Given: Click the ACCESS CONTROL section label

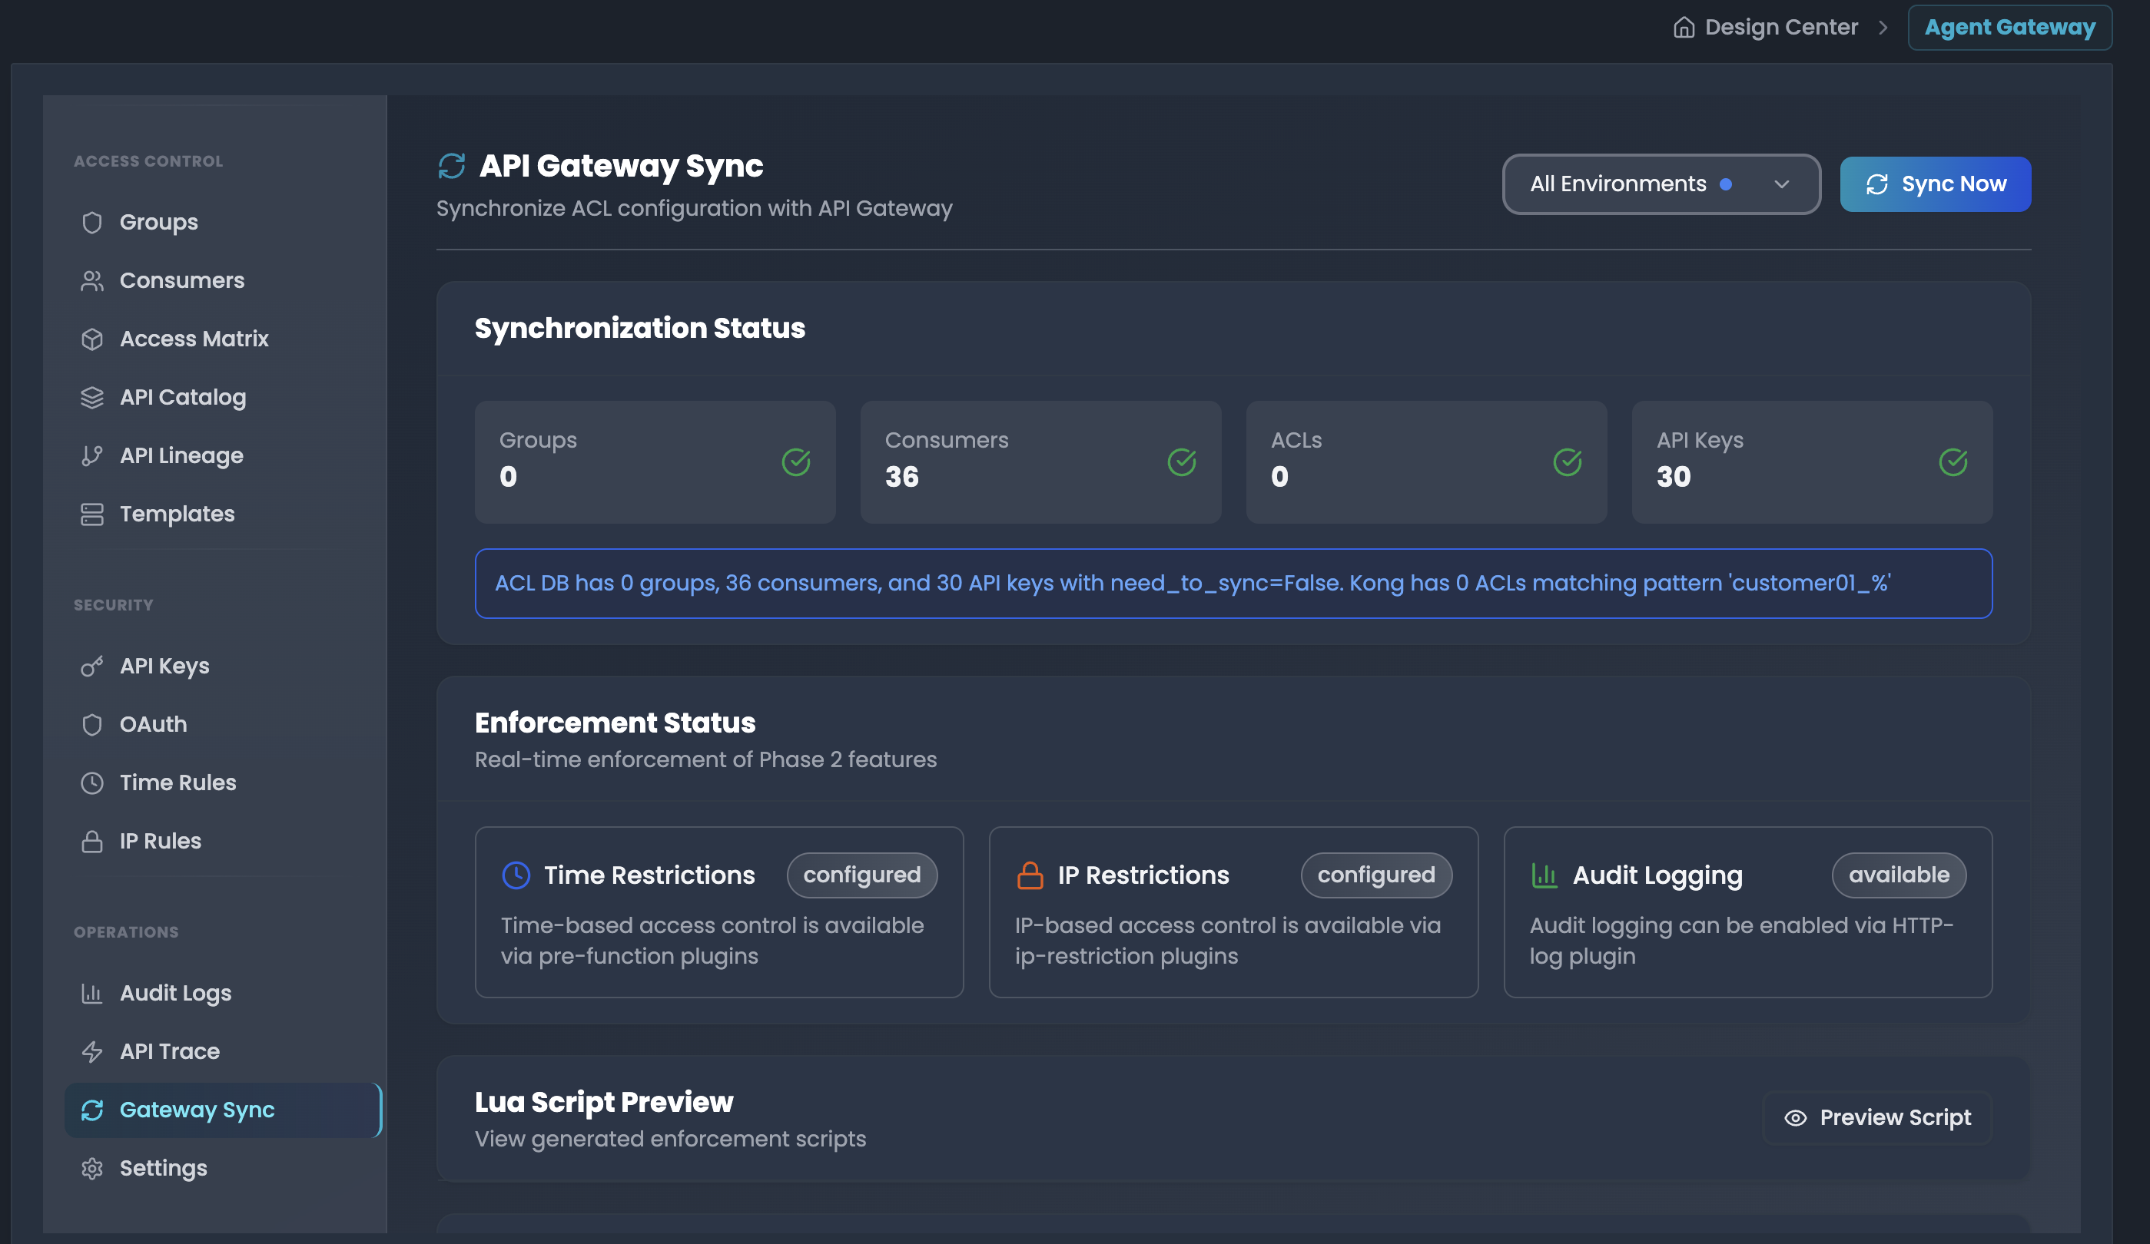Looking at the screenshot, I should point(148,161).
